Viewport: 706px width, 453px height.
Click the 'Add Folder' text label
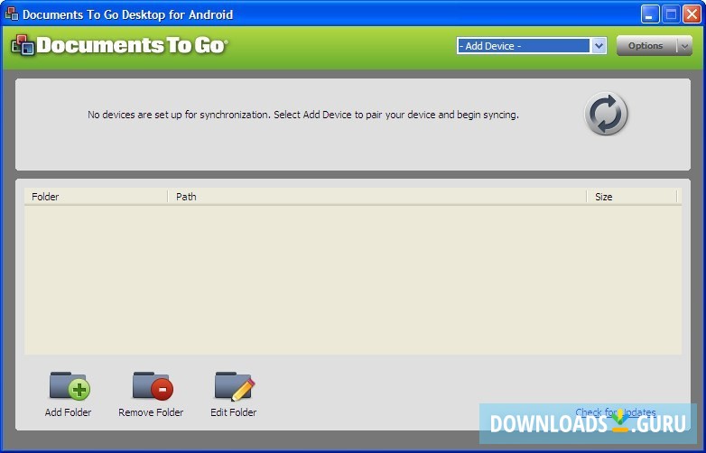pos(68,412)
